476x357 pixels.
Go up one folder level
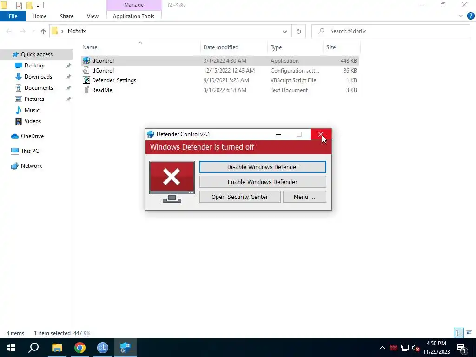point(43,31)
